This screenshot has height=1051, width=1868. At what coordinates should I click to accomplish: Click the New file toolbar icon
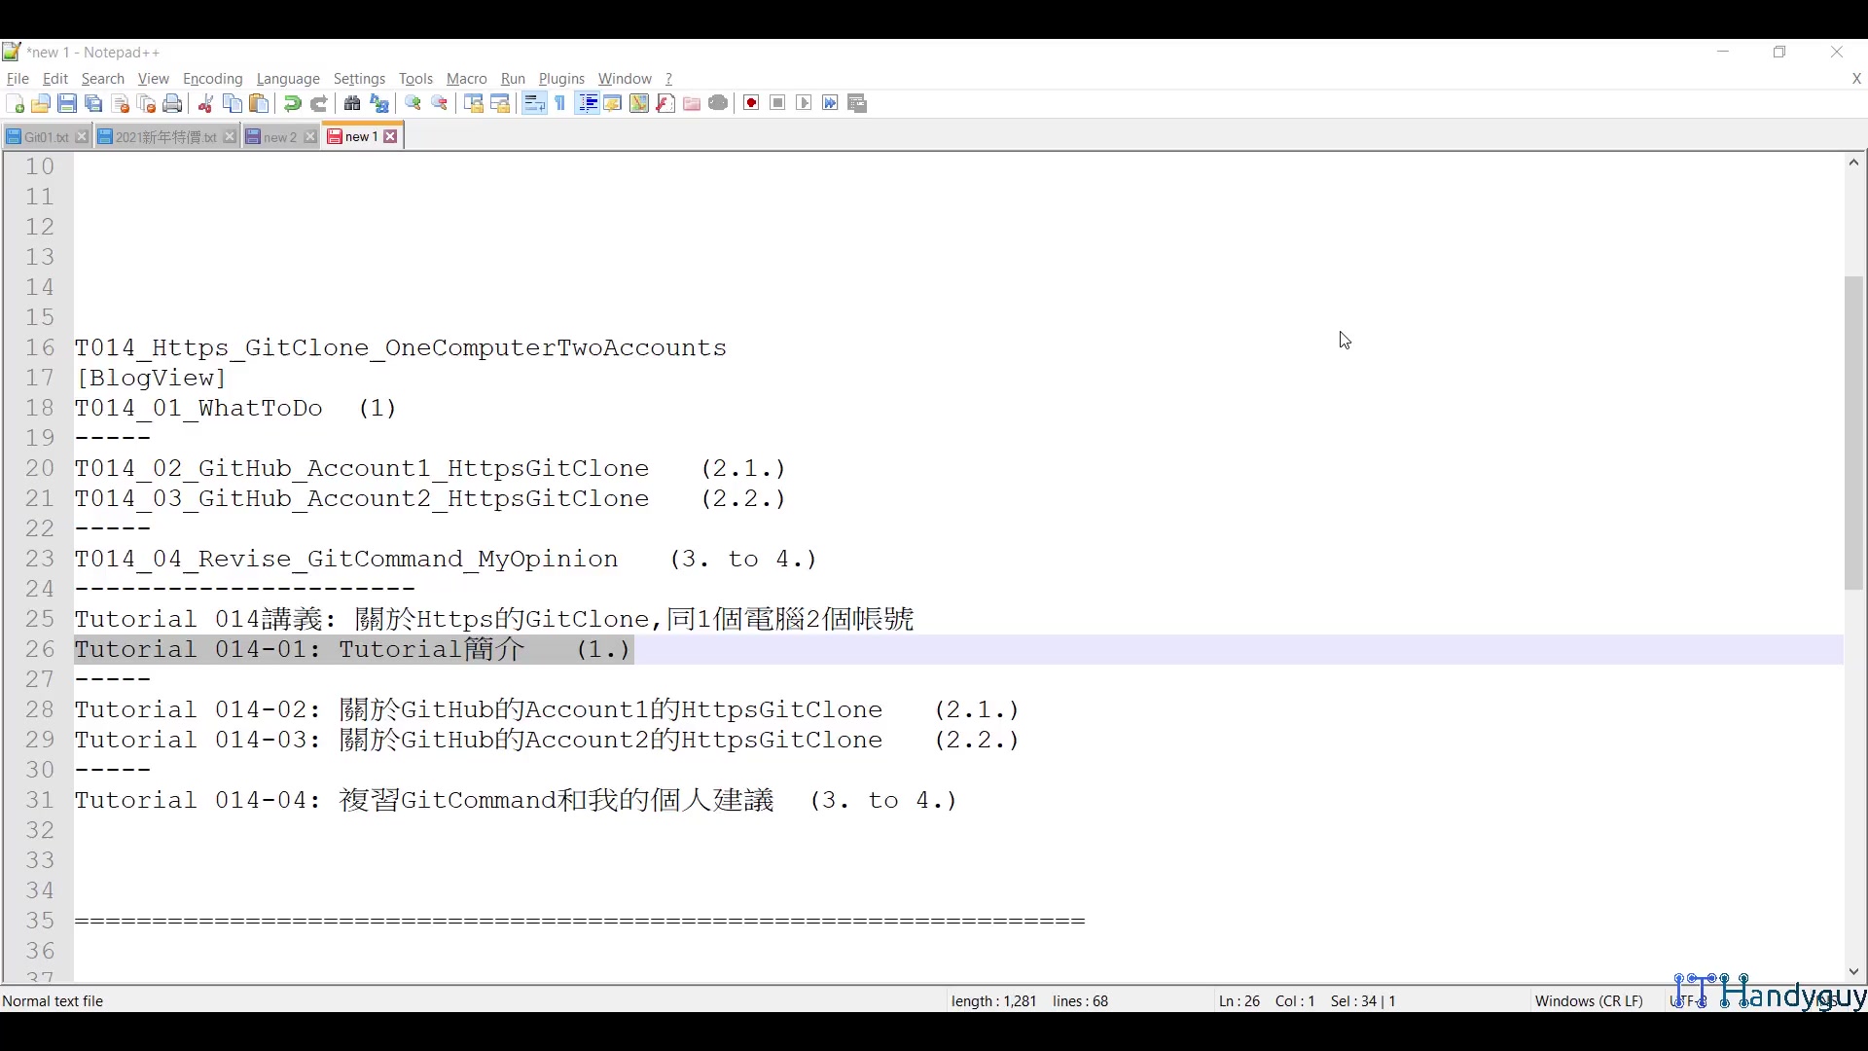(x=15, y=104)
